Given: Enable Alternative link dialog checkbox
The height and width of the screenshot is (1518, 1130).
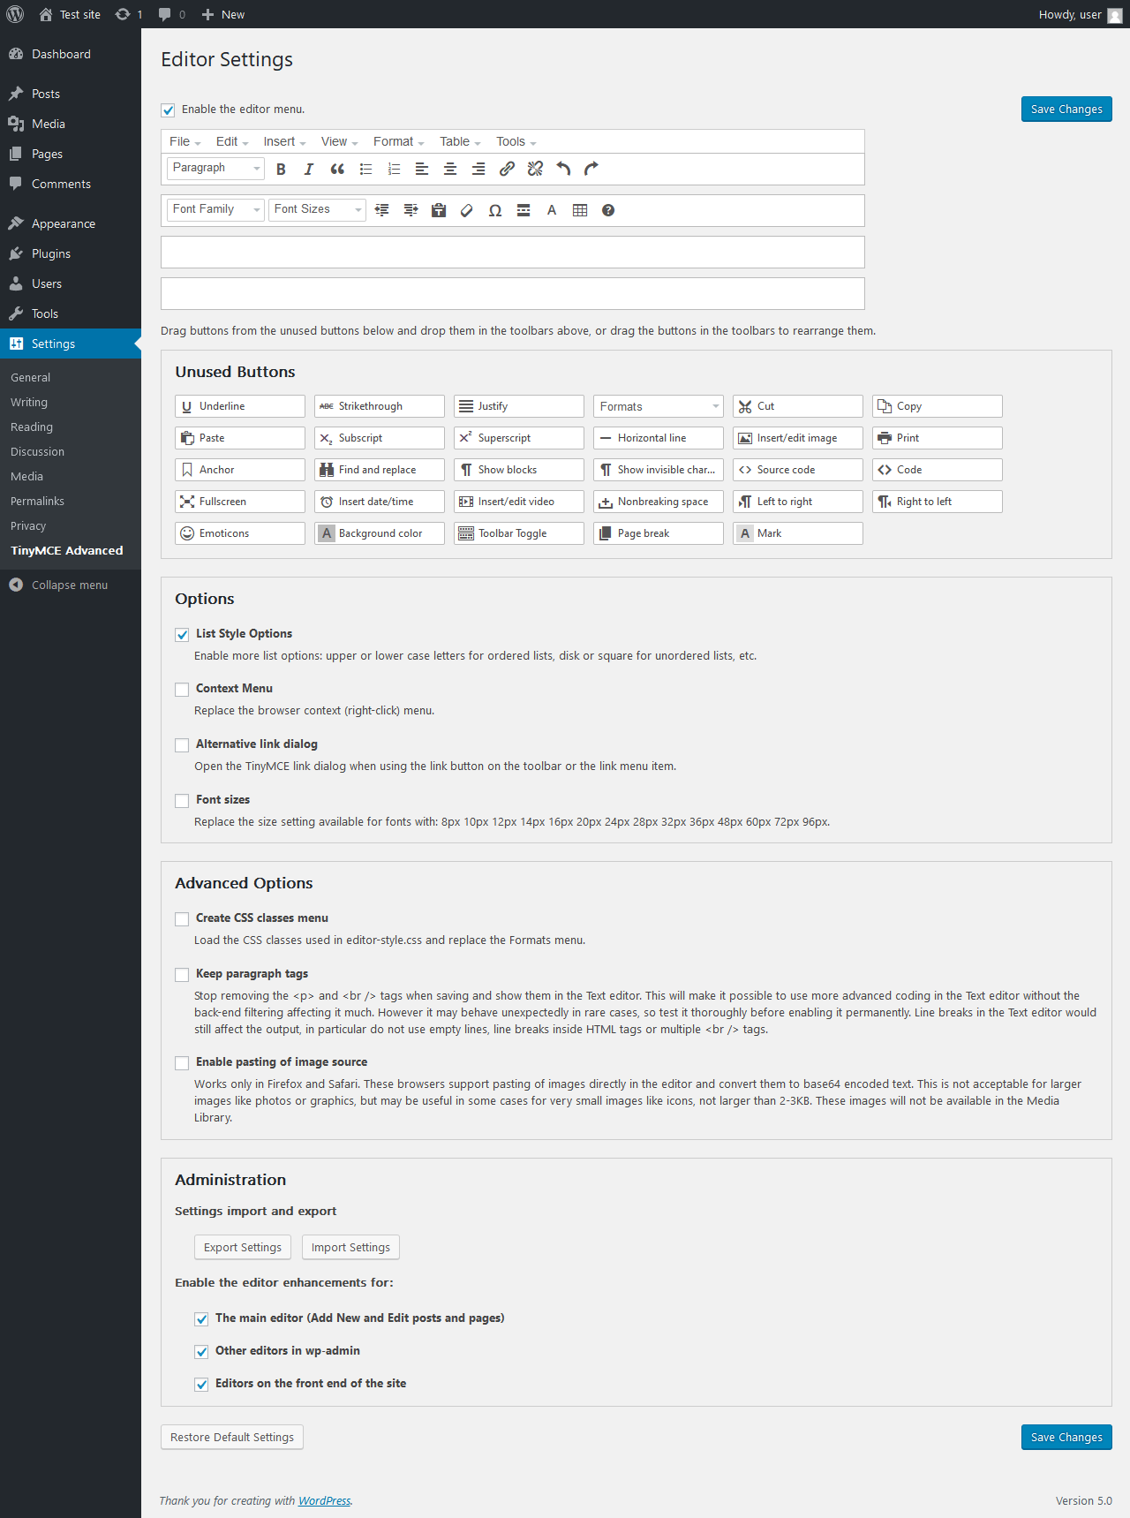Looking at the screenshot, I should click(x=182, y=745).
